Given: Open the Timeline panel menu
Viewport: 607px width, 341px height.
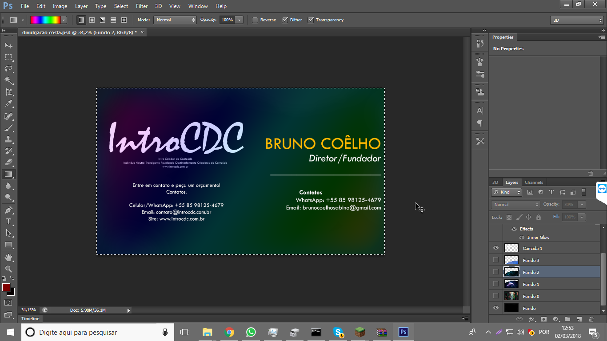Looking at the screenshot, I should point(465,318).
